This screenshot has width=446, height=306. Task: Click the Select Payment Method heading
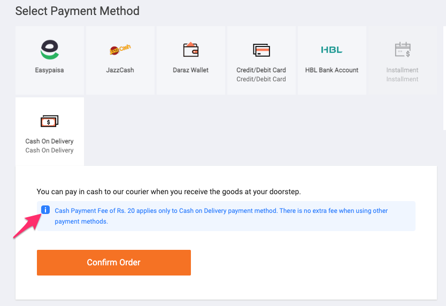78,11
